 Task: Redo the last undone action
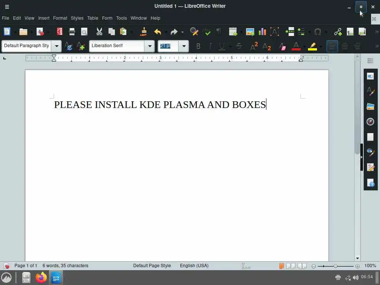(x=174, y=32)
